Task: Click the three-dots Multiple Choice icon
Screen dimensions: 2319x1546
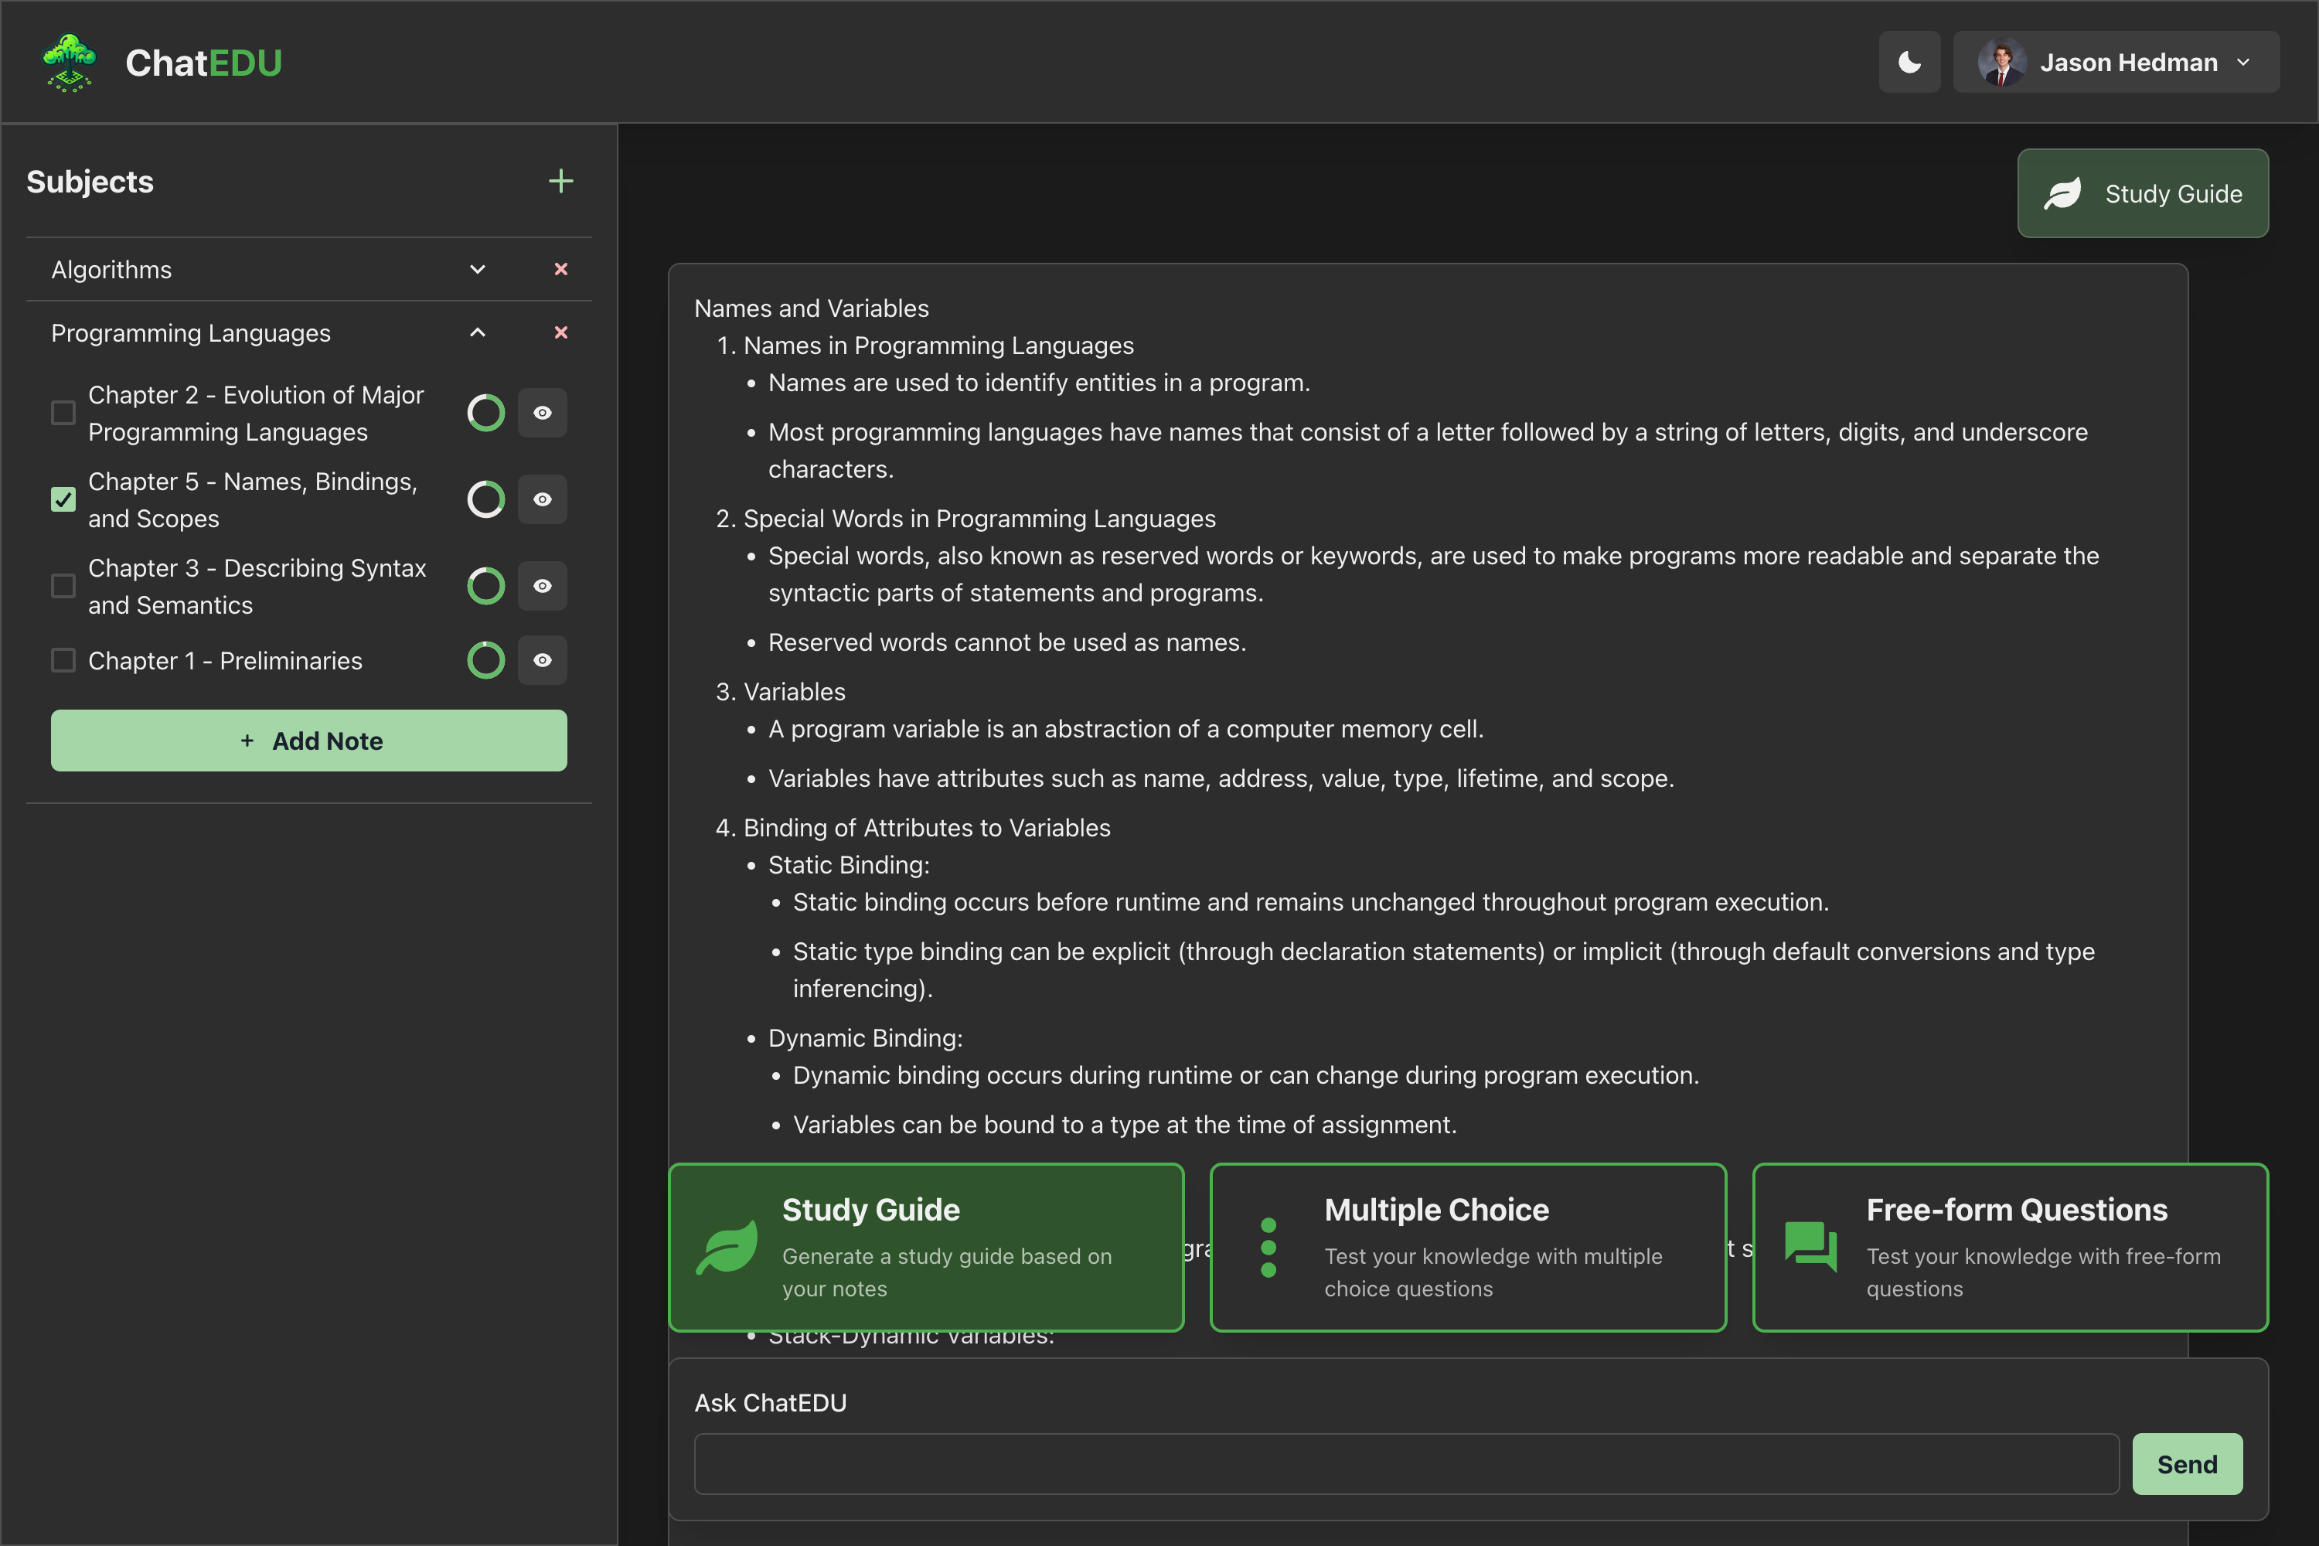Action: coord(1269,1248)
